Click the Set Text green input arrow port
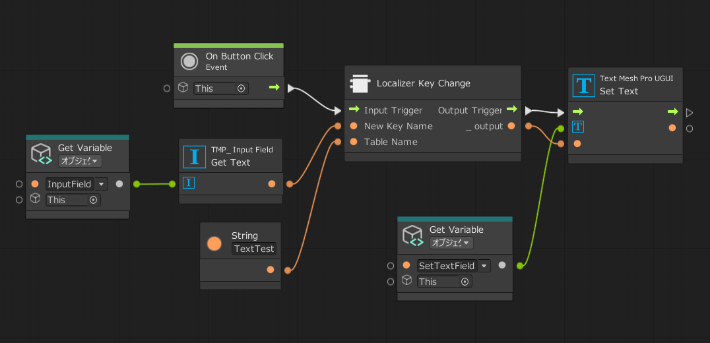The image size is (710, 343). (578, 111)
